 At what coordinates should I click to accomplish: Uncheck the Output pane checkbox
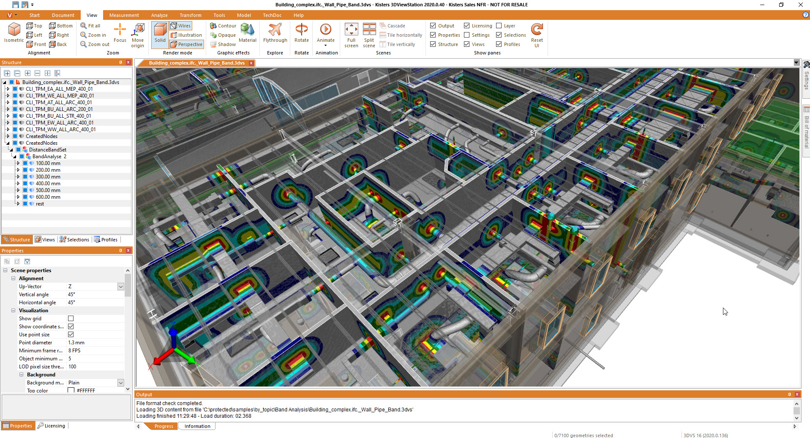click(x=433, y=26)
